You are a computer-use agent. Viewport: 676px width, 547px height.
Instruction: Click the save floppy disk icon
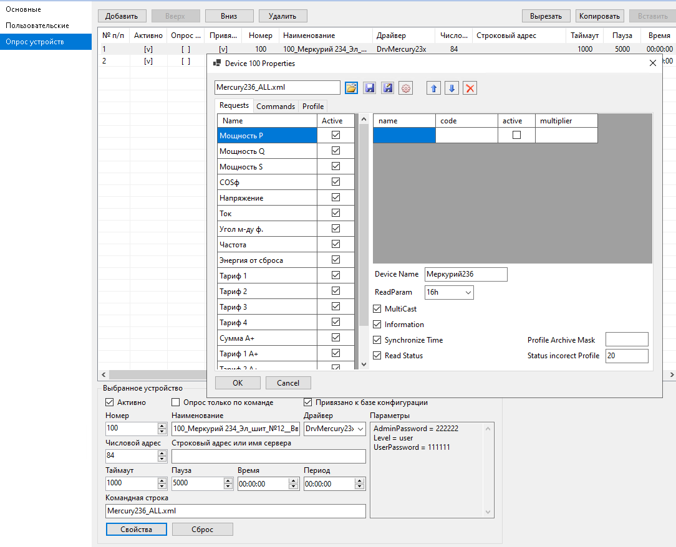[x=369, y=88]
